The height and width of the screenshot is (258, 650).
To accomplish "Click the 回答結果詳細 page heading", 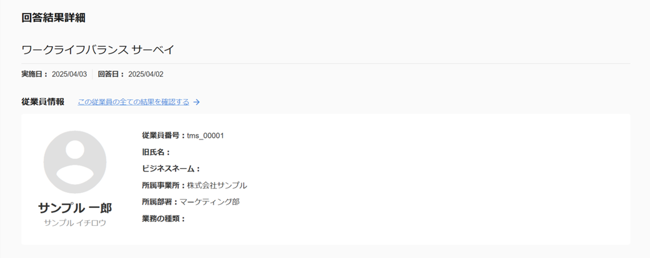I will click(x=53, y=17).
